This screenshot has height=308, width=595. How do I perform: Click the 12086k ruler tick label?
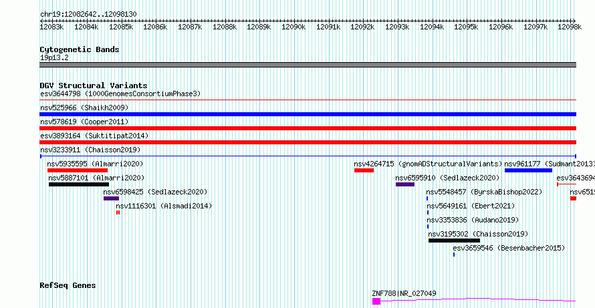(x=155, y=27)
